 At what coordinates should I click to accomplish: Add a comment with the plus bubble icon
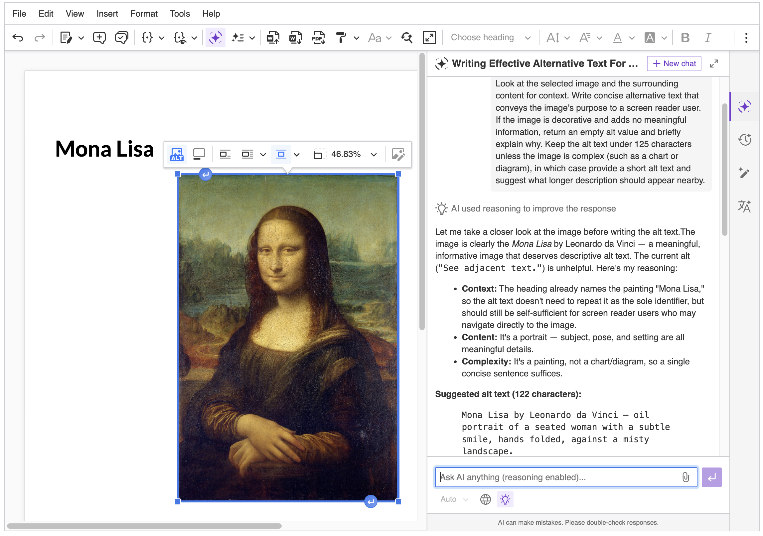(x=99, y=38)
